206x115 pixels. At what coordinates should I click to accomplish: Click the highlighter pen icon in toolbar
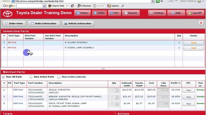point(123,6)
